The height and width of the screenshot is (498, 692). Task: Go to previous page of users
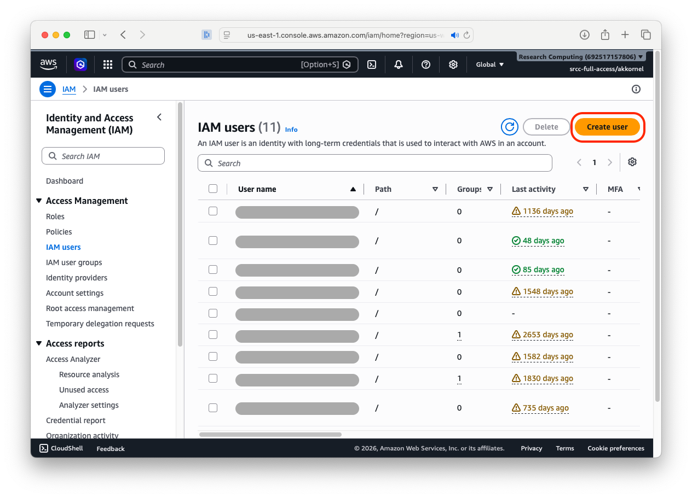pos(579,162)
